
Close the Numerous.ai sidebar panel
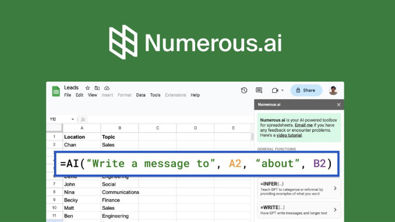click(338, 104)
